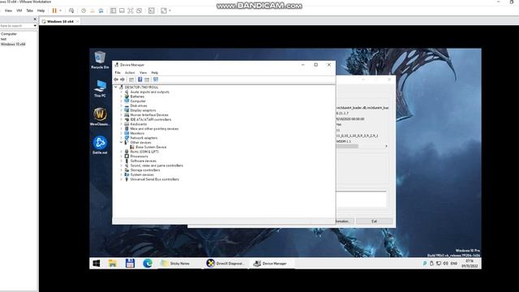Image resolution: width=519 pixels, height=292 pixels.
Task: Select the Monitors category
Action: (x=137, y=133)
